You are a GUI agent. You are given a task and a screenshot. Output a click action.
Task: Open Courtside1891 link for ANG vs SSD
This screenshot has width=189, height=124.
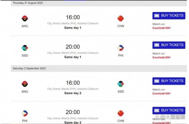point(161,93)
